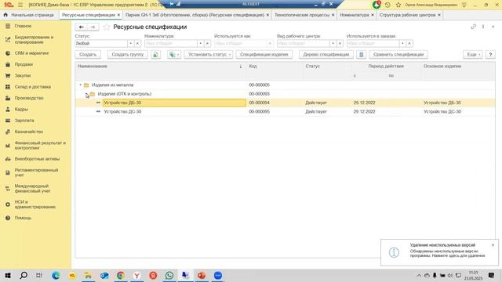502x282 pixels.
Task: Open Microsoft Edge from taskbar
Action: (x=56, y=275)
